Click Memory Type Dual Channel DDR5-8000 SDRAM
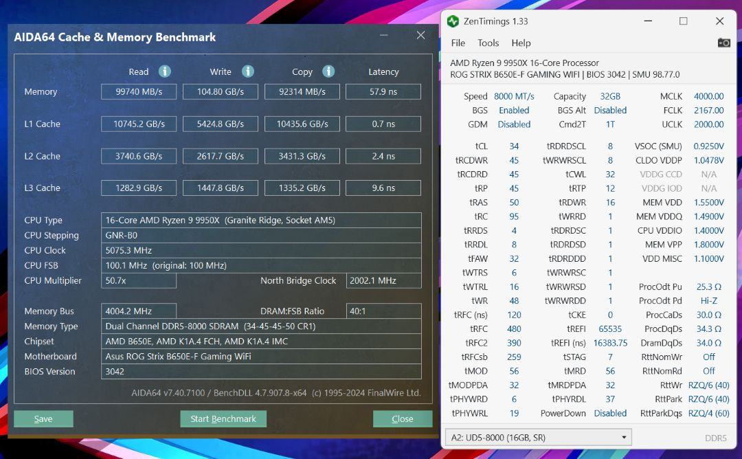 [x=261, y=326]
